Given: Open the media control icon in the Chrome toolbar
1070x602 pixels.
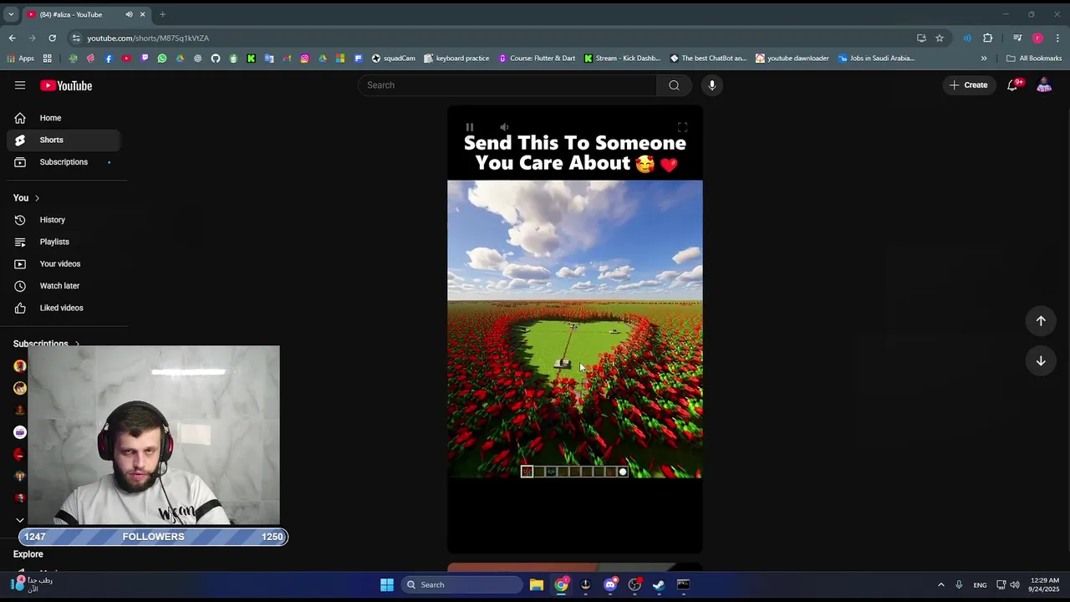Looking at the screenshot, I should pyautogui.click(x=1016, y=38).
